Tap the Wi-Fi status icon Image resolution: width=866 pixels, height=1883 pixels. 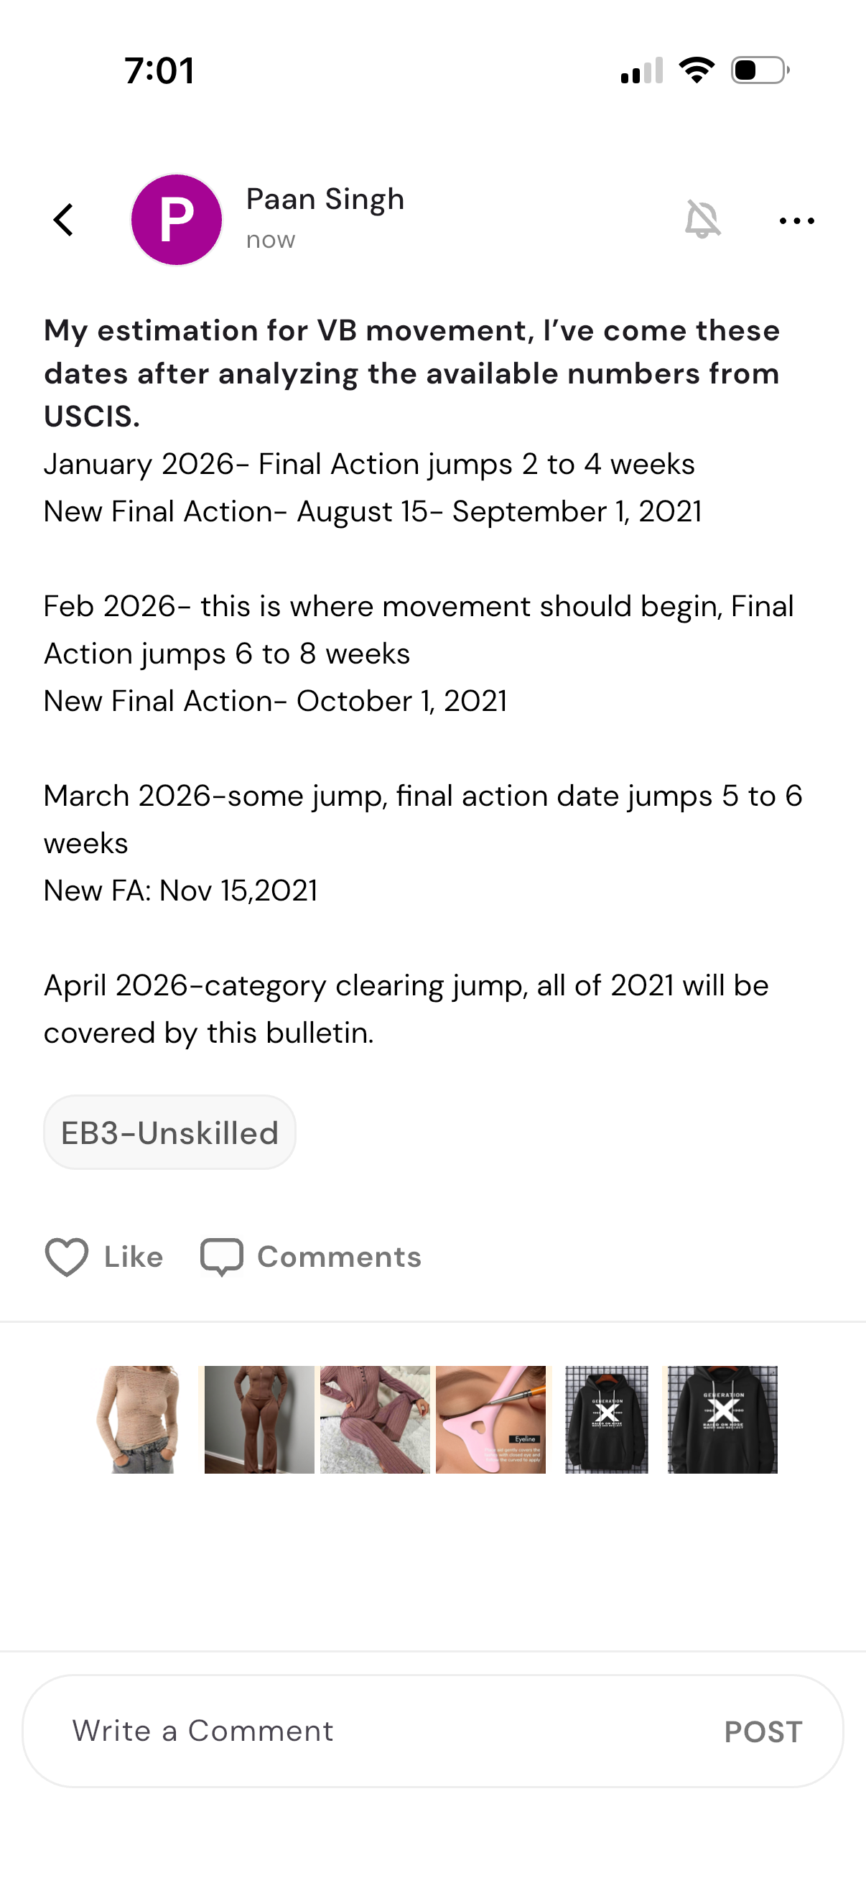[x=697, y=70]
